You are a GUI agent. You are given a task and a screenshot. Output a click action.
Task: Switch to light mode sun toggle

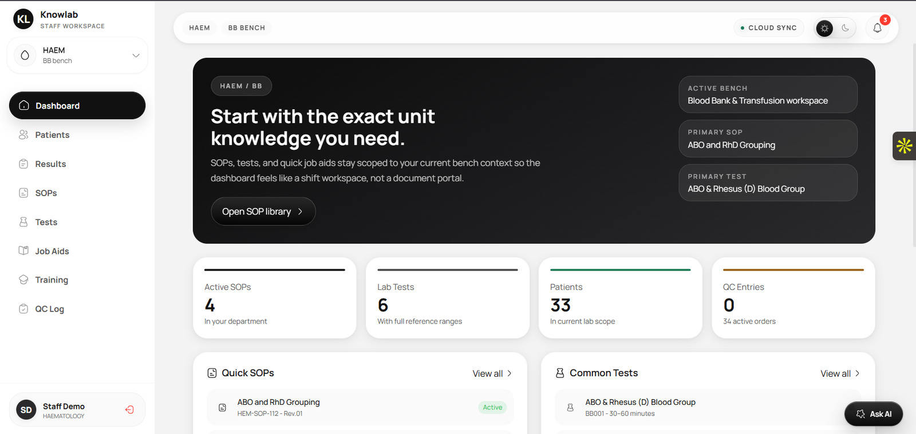click(x=824, y=28)
